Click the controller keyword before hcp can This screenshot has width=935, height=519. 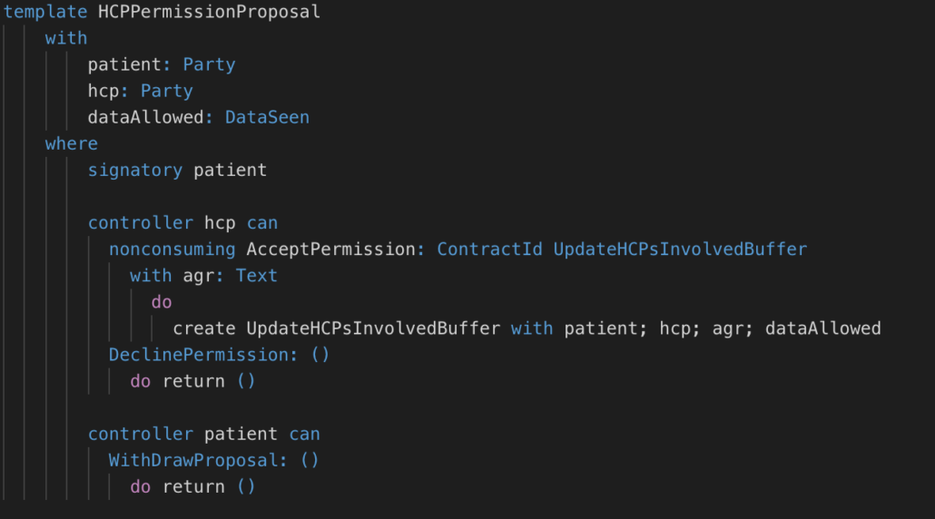(x=141, y=223)
